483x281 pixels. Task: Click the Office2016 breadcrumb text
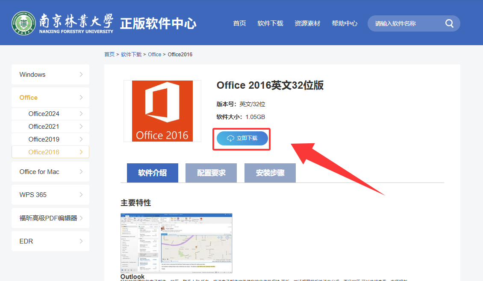tap(180, 55)
